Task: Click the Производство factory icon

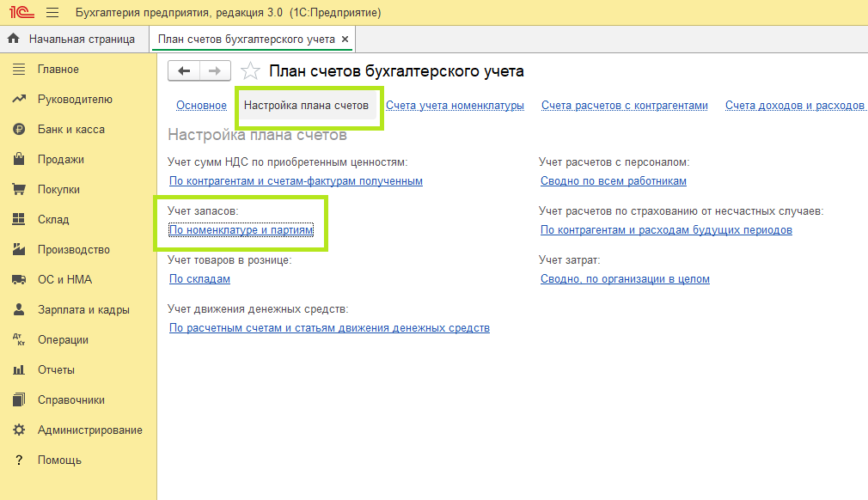Action: pyautogui.click(x=19, y=249)
